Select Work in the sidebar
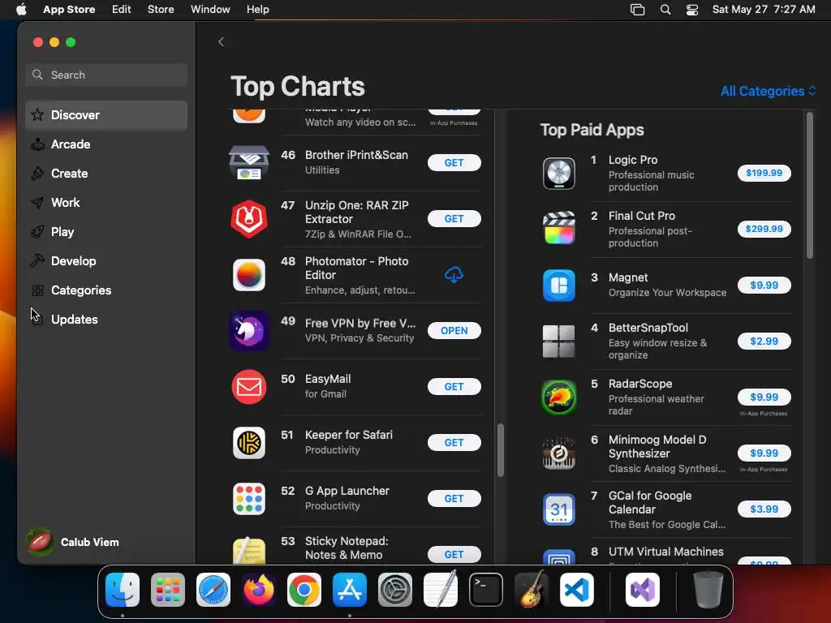Image resolution: width=831 pixels, height=623 pixels. coord(106,202)
